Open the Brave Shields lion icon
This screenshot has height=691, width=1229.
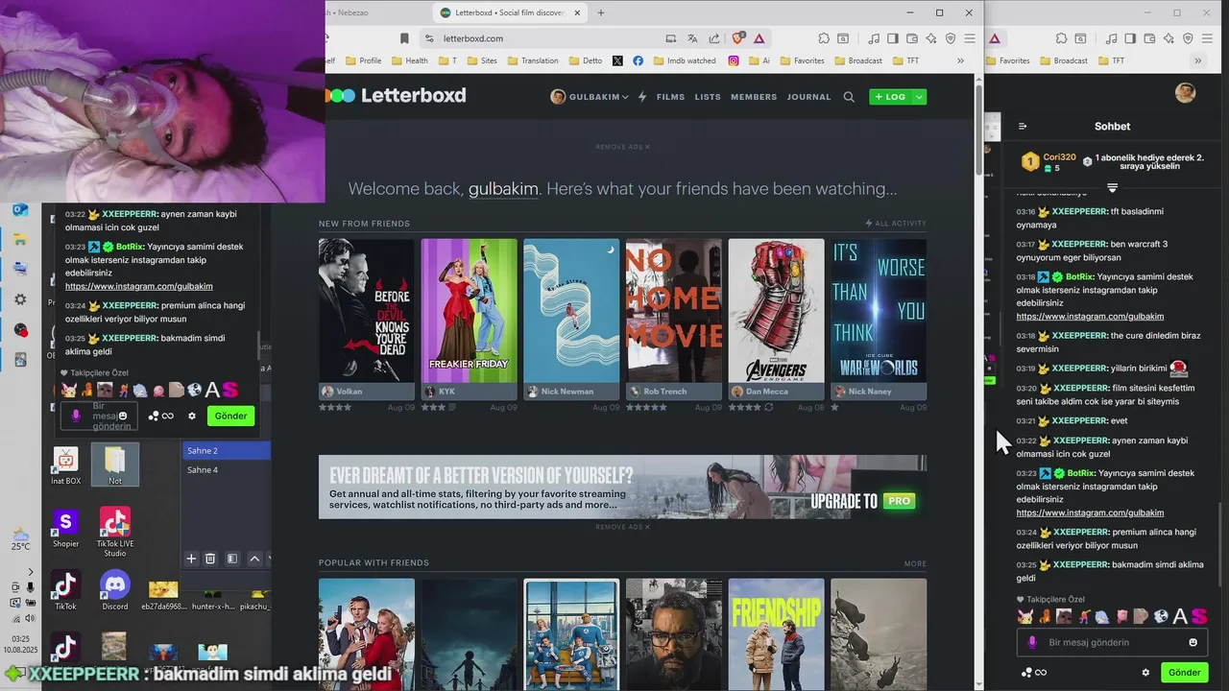point(738,38)
